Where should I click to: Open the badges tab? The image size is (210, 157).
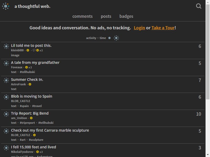point(126,16)
